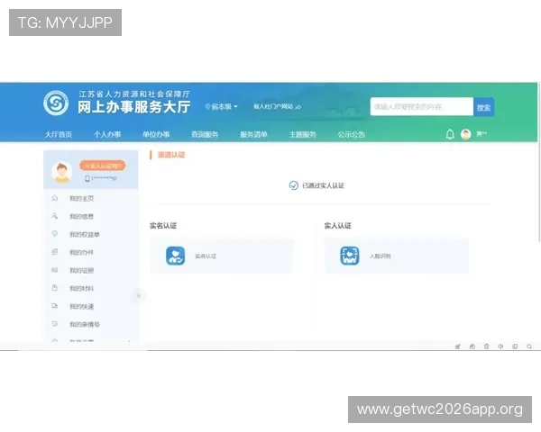This screenshot has width=541, height=432.
Task: Click the trash icon in the status bar
Action: (x=487, y=346)
